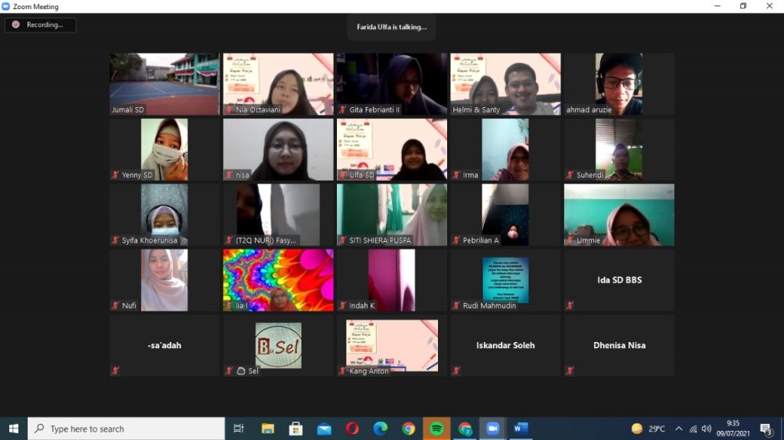Open Microsoft Edge in the taskbar
784x440 pixels.
coord(381,429)
